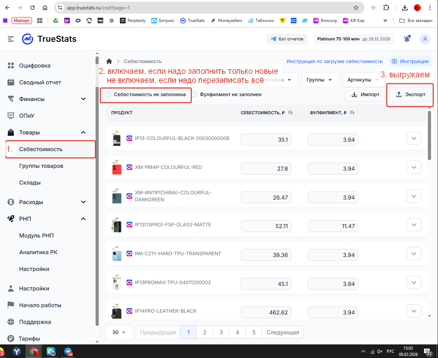Click the product table vertical scrollbar

429,136
